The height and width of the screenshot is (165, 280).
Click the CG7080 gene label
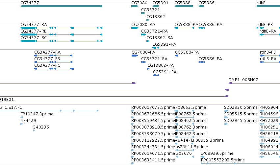[139, 3]
